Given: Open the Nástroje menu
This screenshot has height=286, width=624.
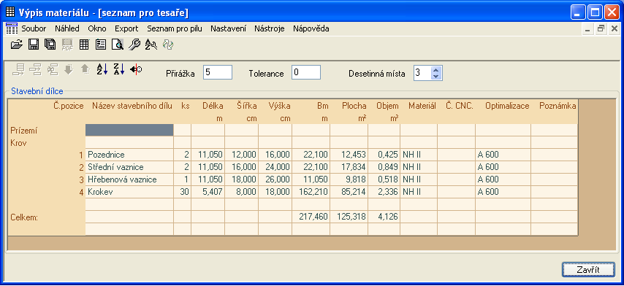Looking at the screenshot, I should [x=270, y=28].
